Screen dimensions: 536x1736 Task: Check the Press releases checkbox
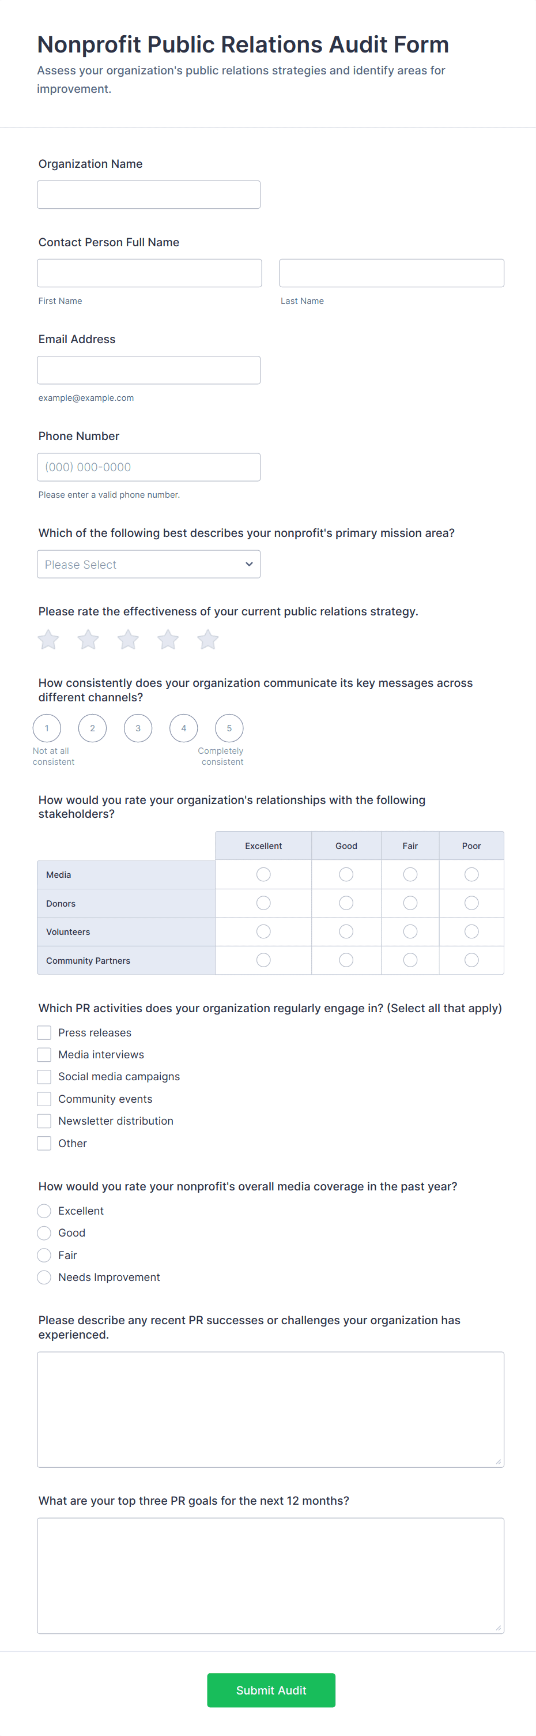pos(44,1032)
